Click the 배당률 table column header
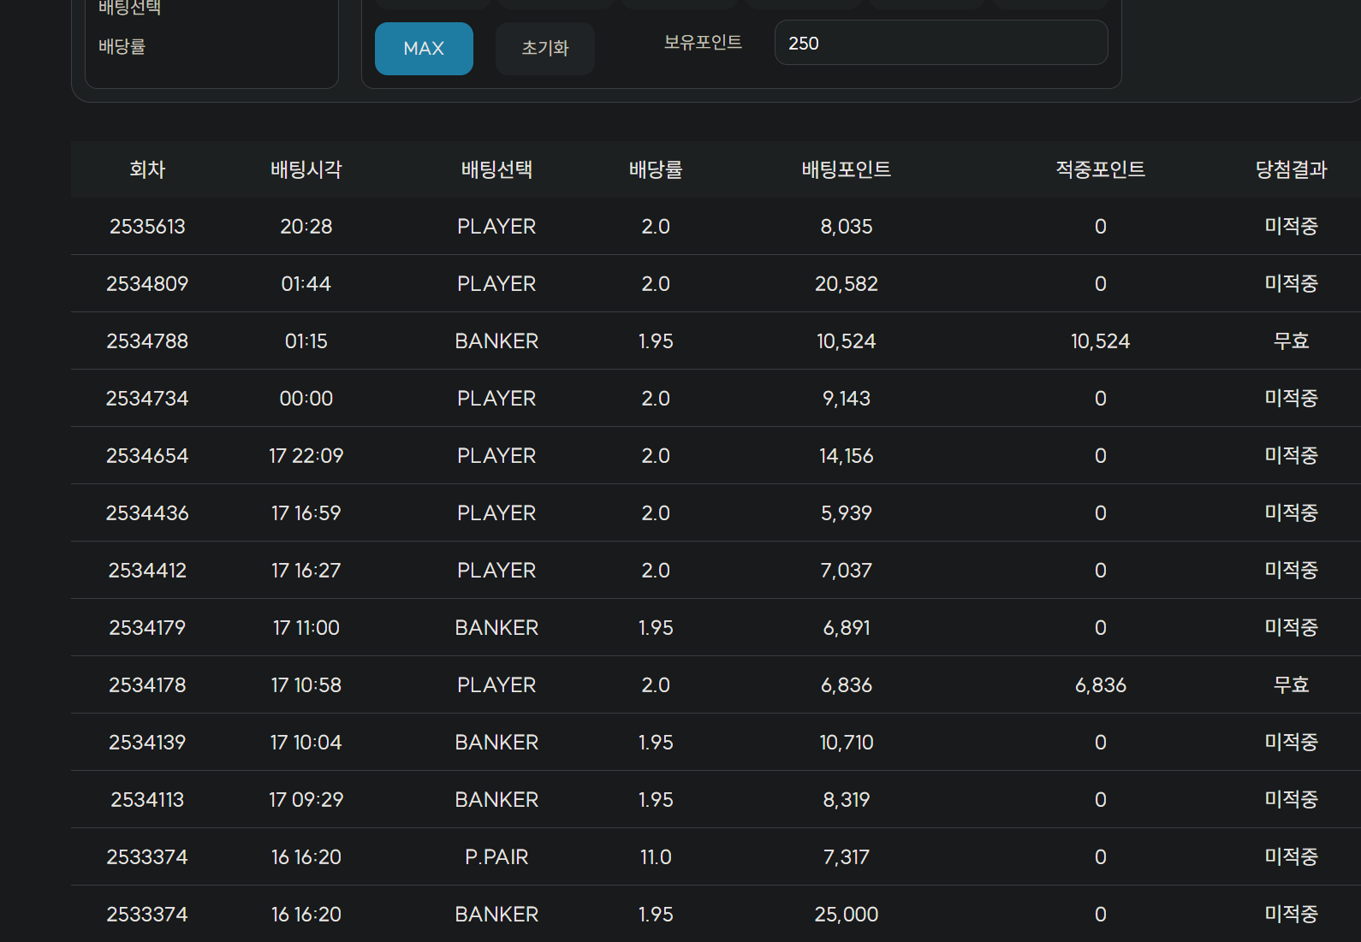1361x942 pixels. pyautogui.click(x=656, y=169)
